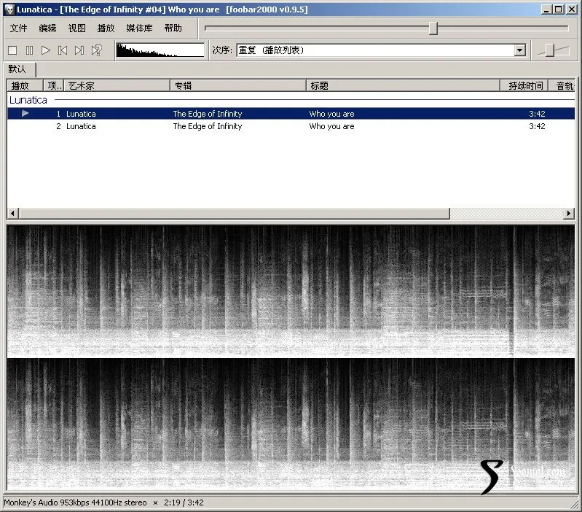The image size is (582, 512).
Task: Click the Play button in the toolbar
Action: point(46,50)
